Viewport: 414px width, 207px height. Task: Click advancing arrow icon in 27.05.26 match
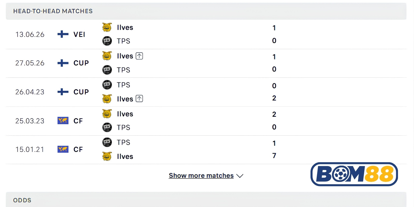[139, 56]
